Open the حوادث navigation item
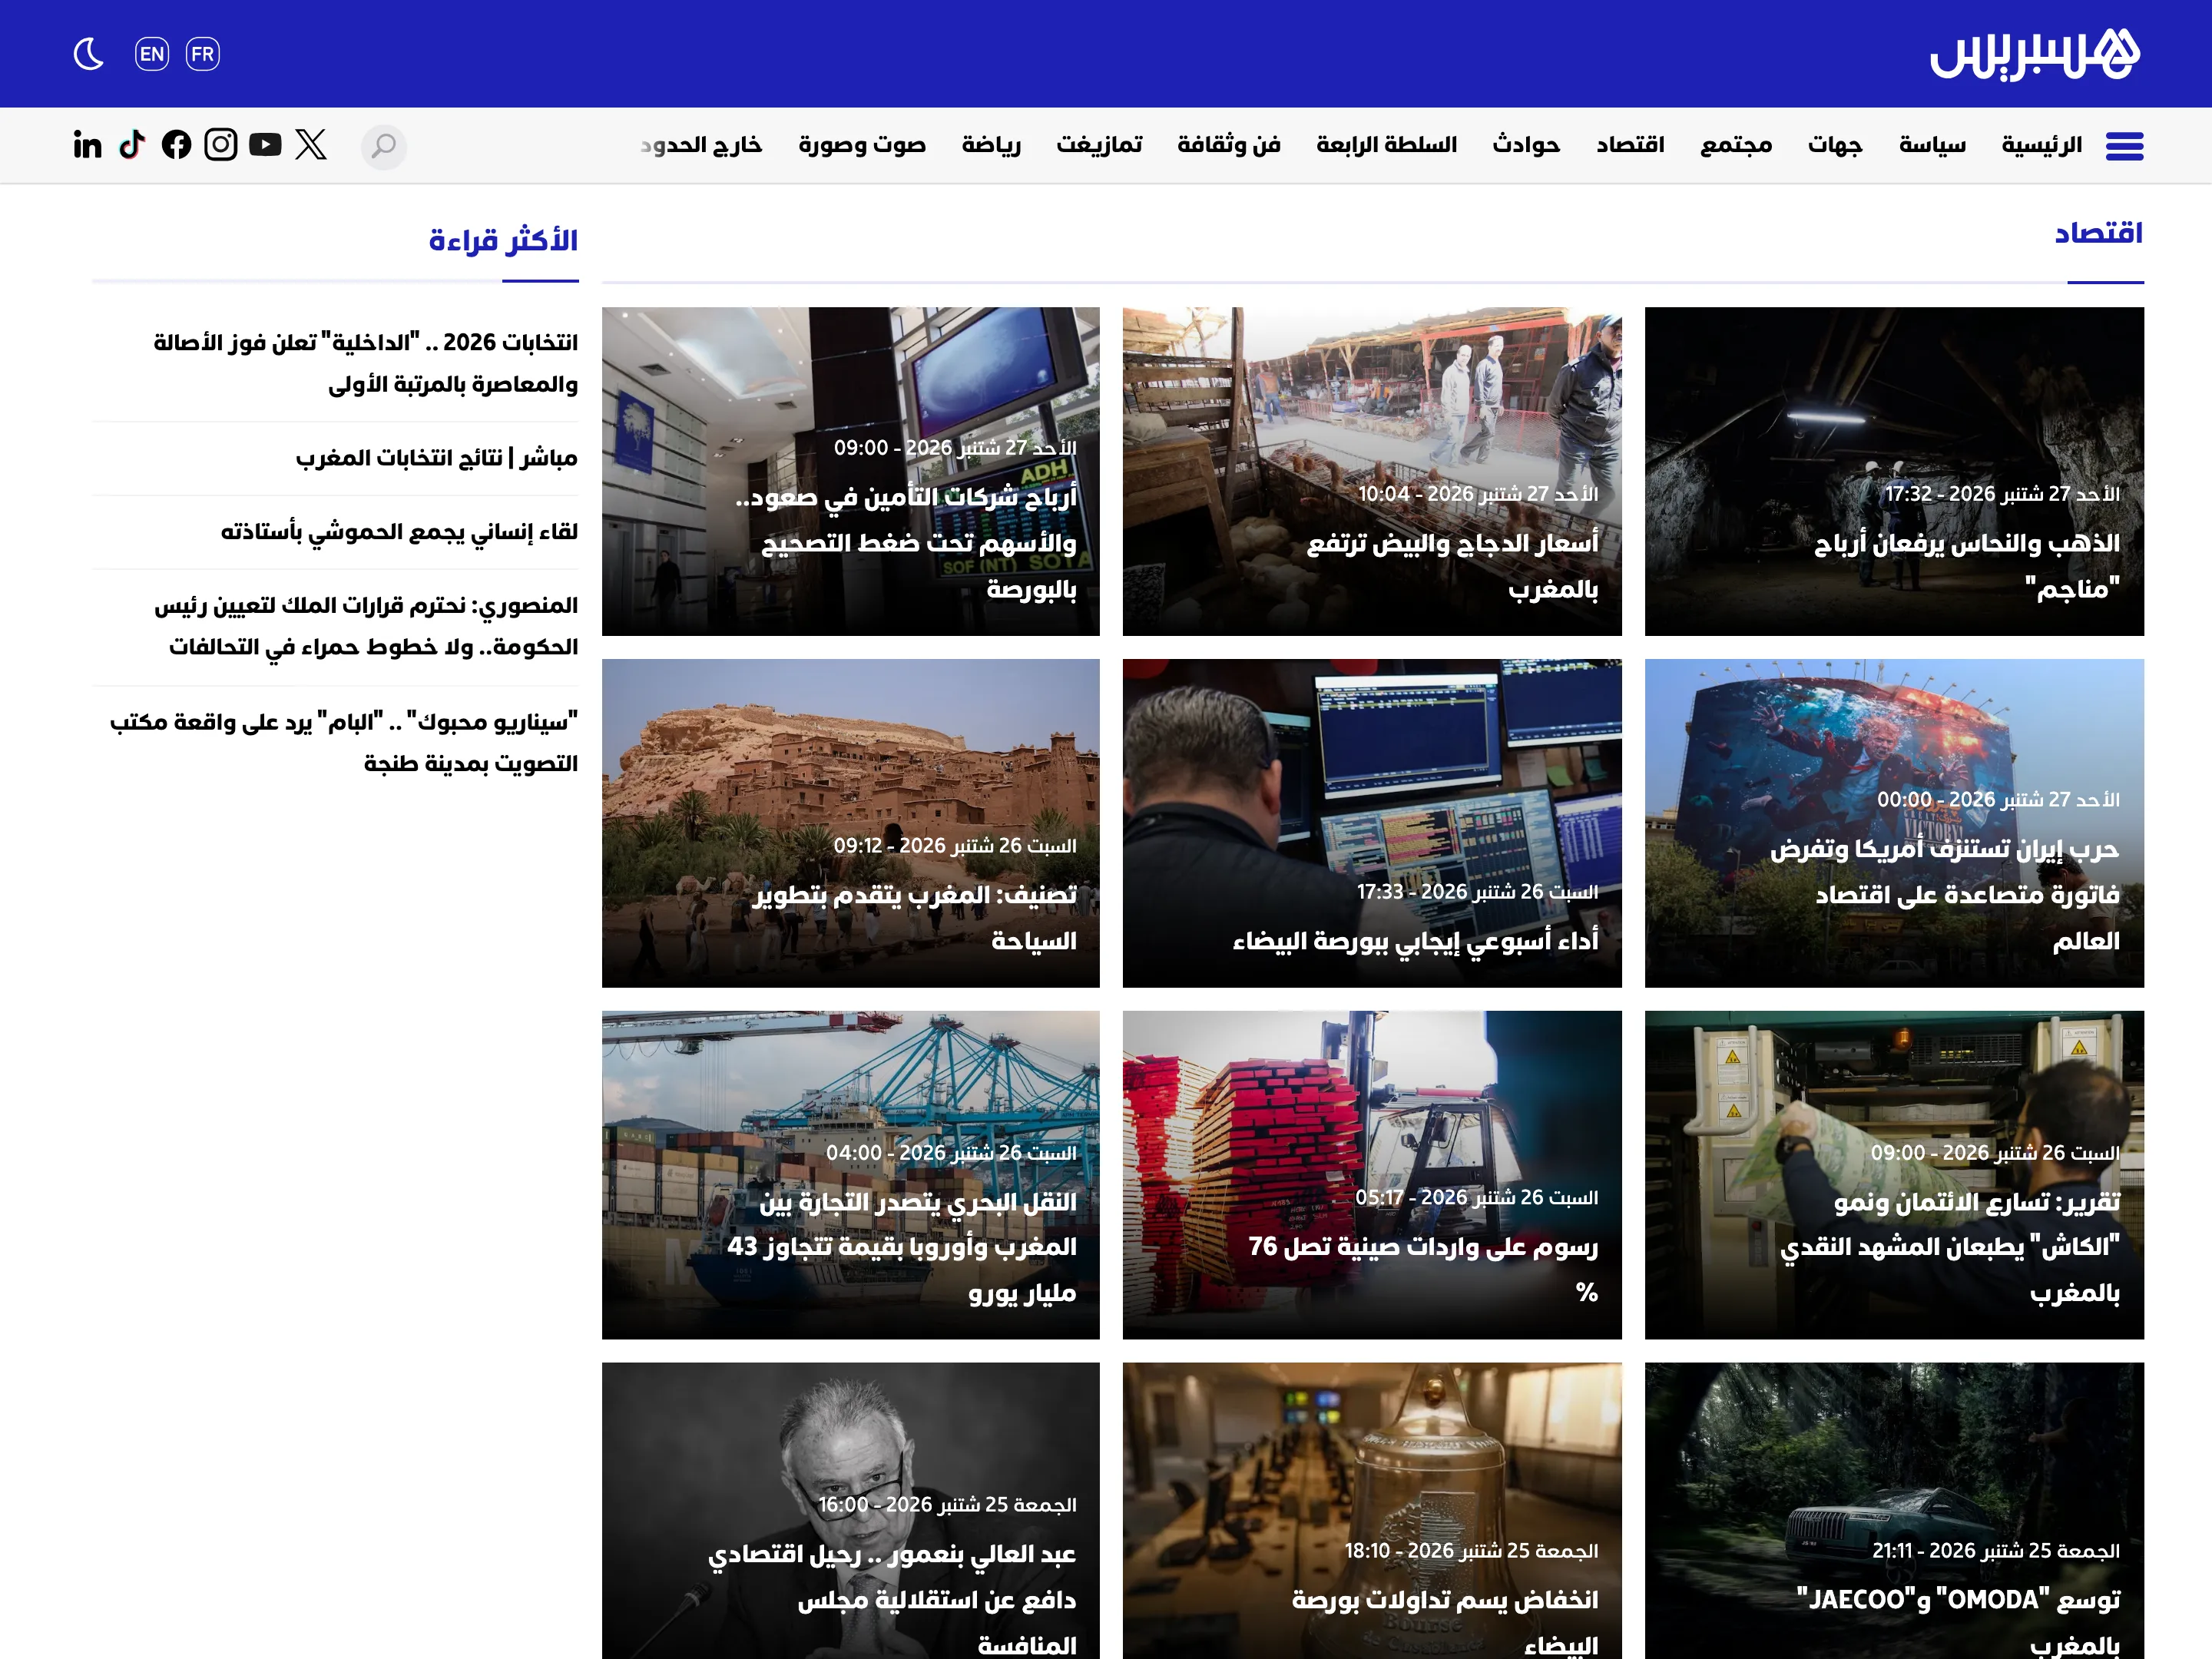 coord(1526,145)
